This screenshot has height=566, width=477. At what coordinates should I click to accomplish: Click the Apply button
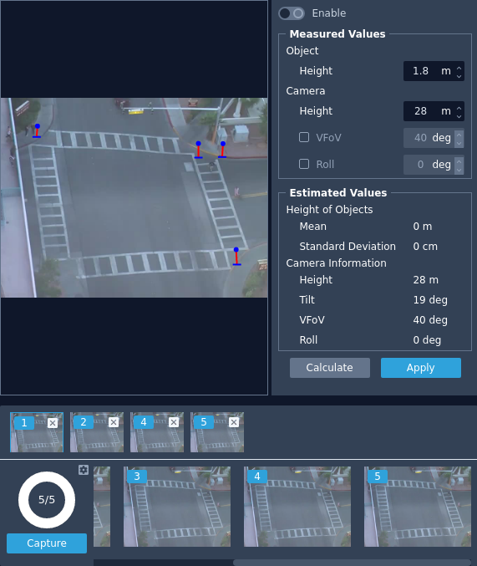[421, 368]
